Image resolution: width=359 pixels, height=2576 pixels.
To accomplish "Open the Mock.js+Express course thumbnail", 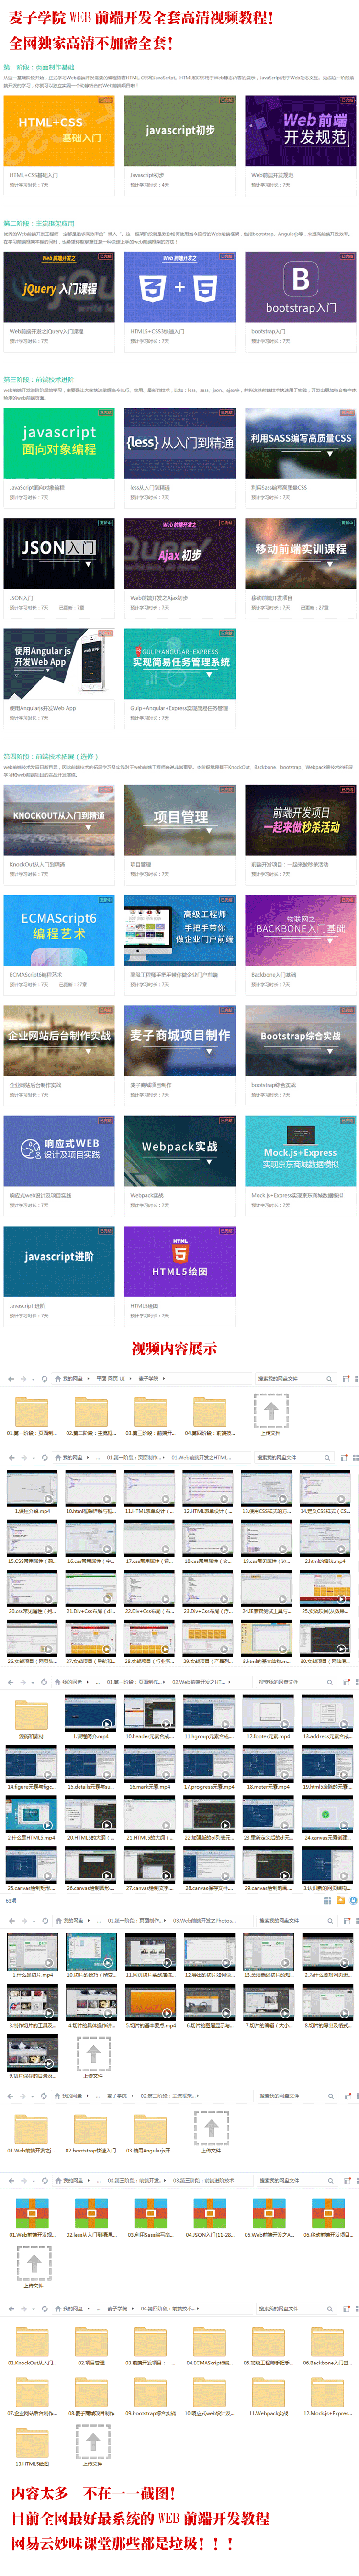I will [x=300, y=1150].
